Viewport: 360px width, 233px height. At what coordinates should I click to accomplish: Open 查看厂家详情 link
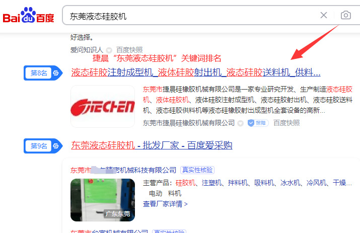165,204
